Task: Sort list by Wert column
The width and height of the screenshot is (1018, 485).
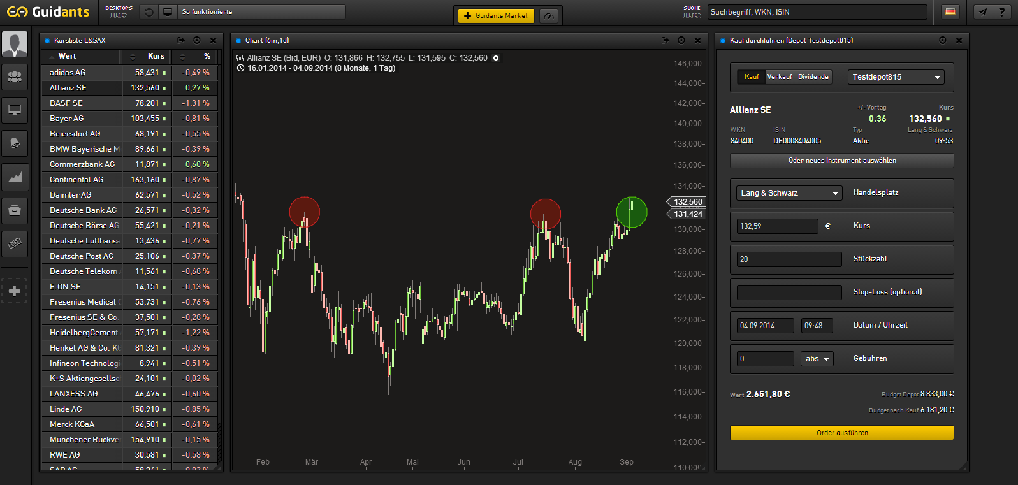Action: pos(82,56)
